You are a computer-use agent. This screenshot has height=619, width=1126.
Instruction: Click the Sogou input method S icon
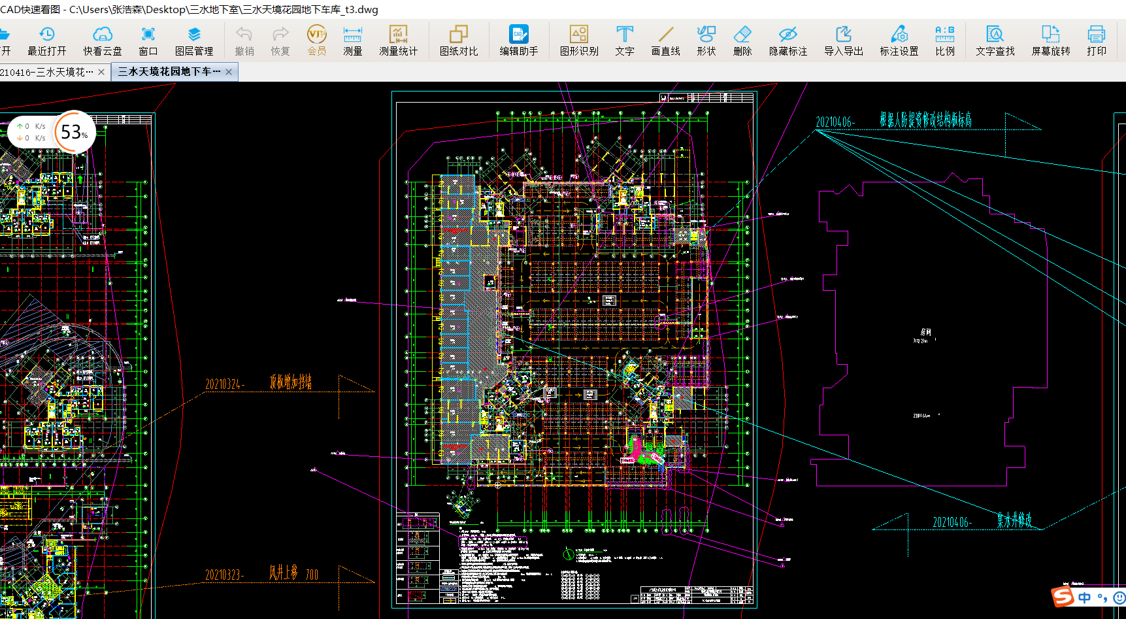coord(1063,597)
